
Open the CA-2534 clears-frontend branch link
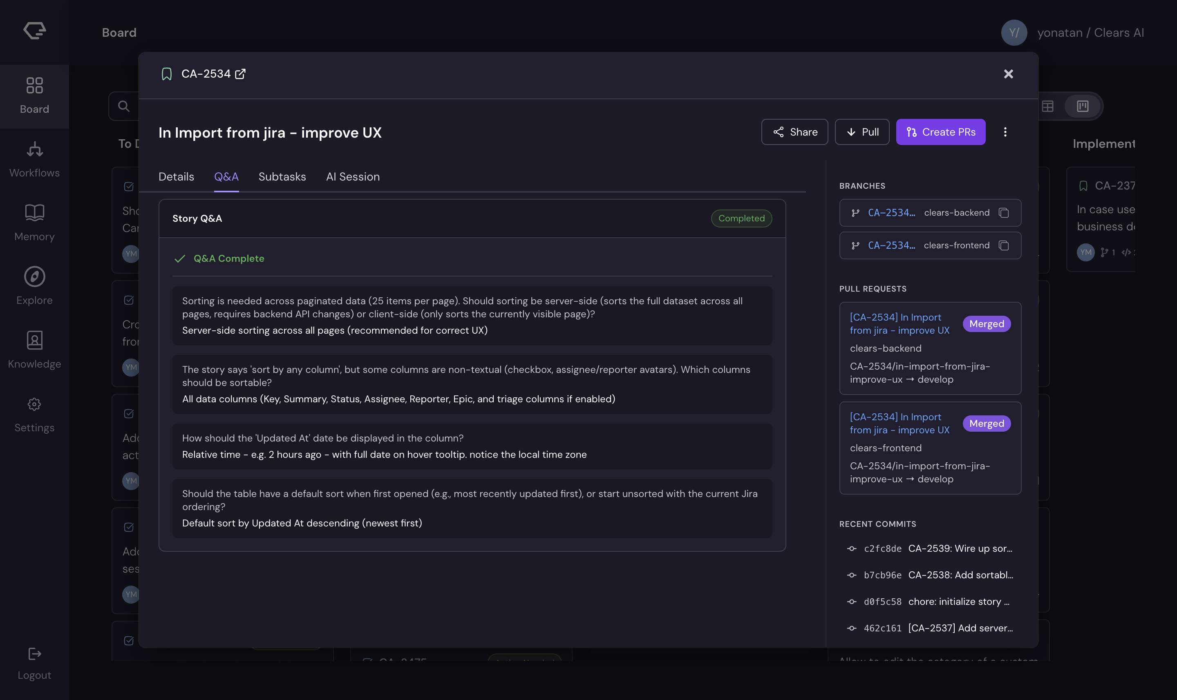[891, 246]
